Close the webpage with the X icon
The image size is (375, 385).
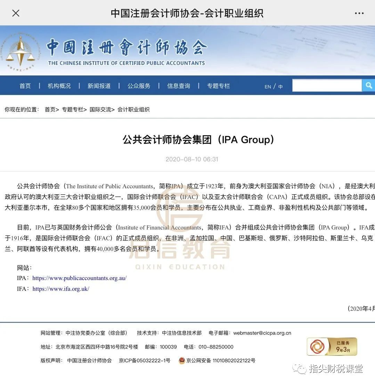(x=16, y=13)
